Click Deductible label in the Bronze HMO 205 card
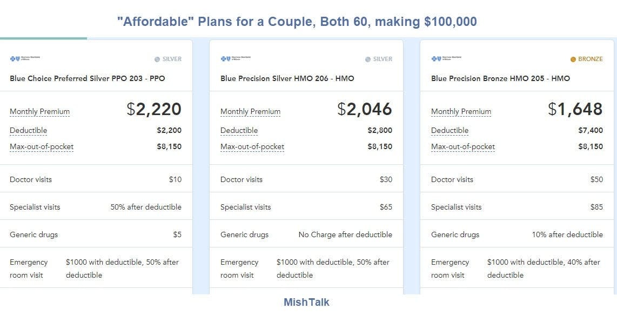Viewport: 617px width, 322px height. (450, 131)
